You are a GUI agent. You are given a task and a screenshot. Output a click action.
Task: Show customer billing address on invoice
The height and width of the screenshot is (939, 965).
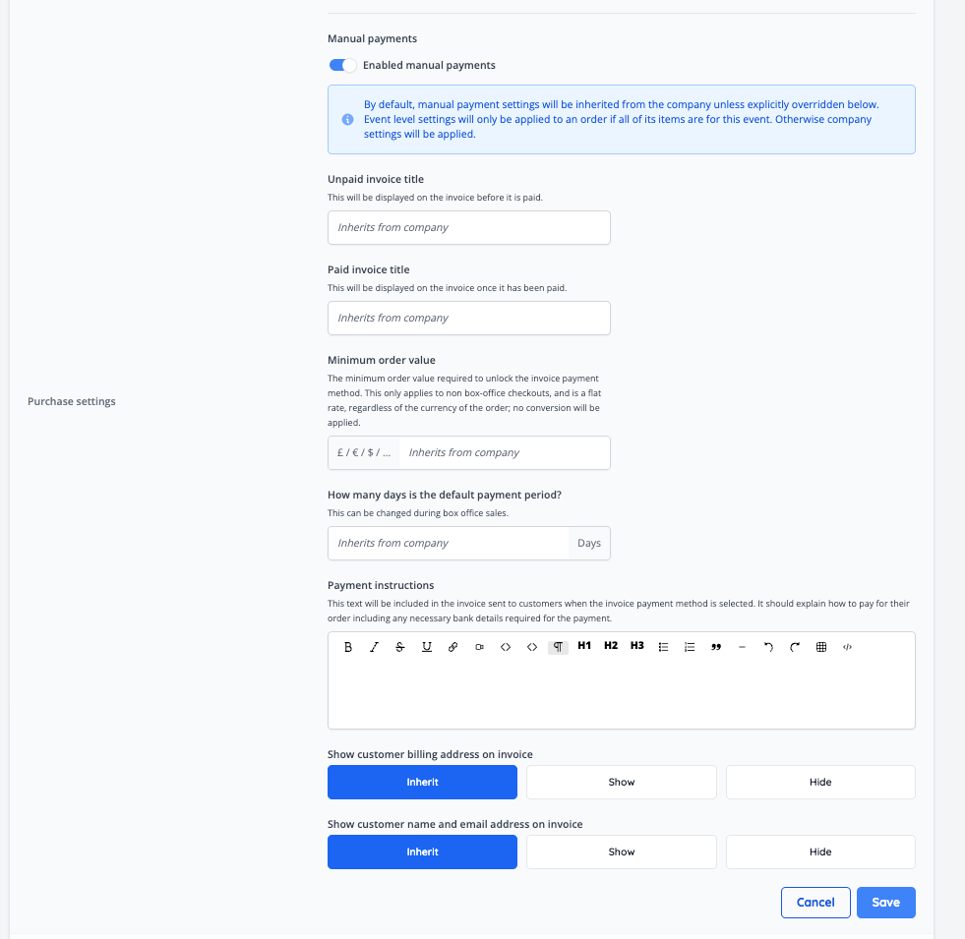(x=621, y=782)
